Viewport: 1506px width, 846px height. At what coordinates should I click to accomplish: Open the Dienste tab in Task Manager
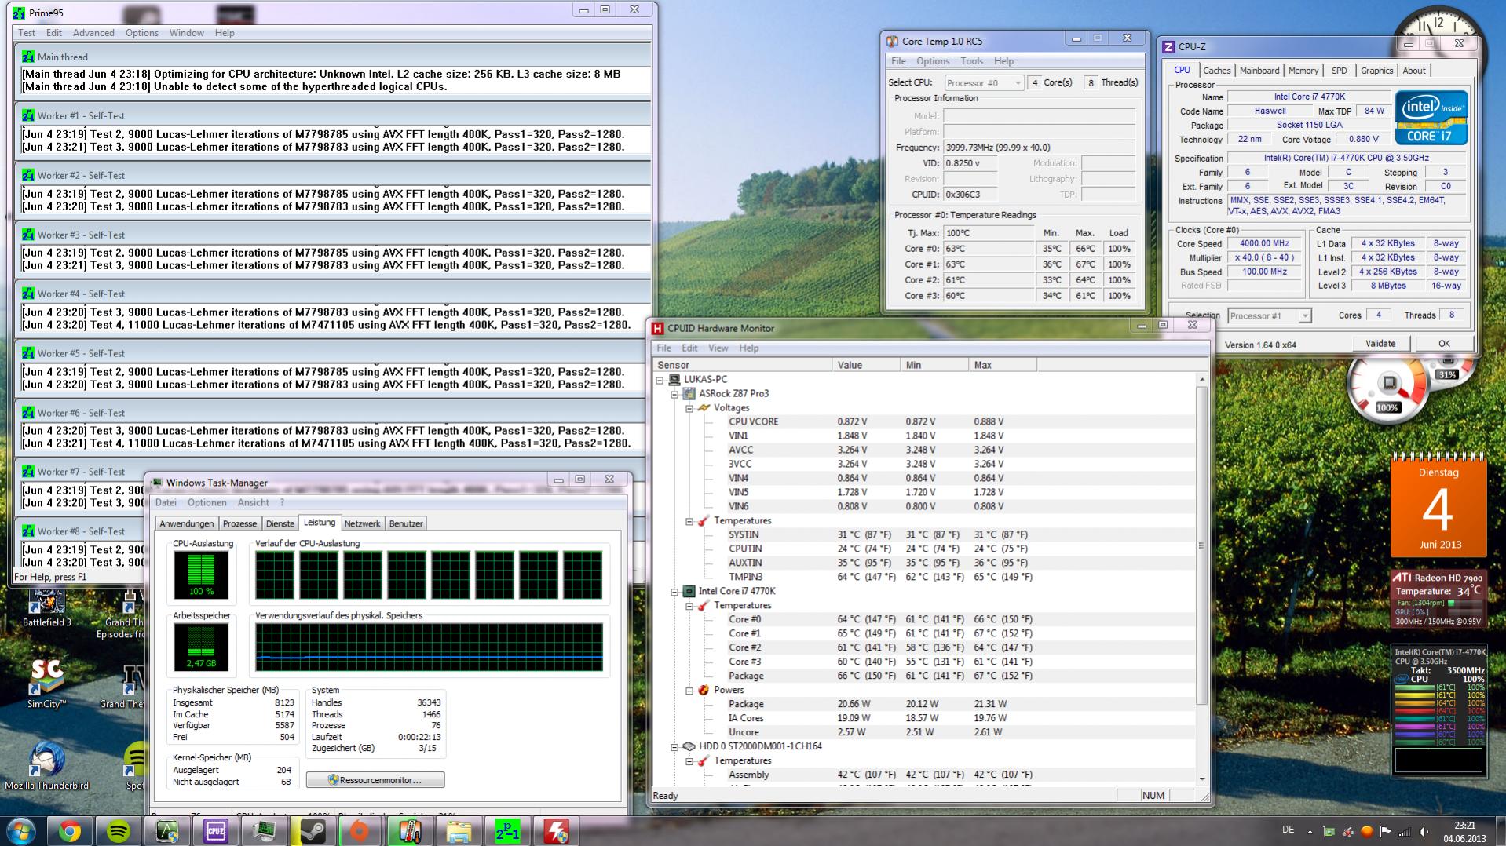pos(280,523)
